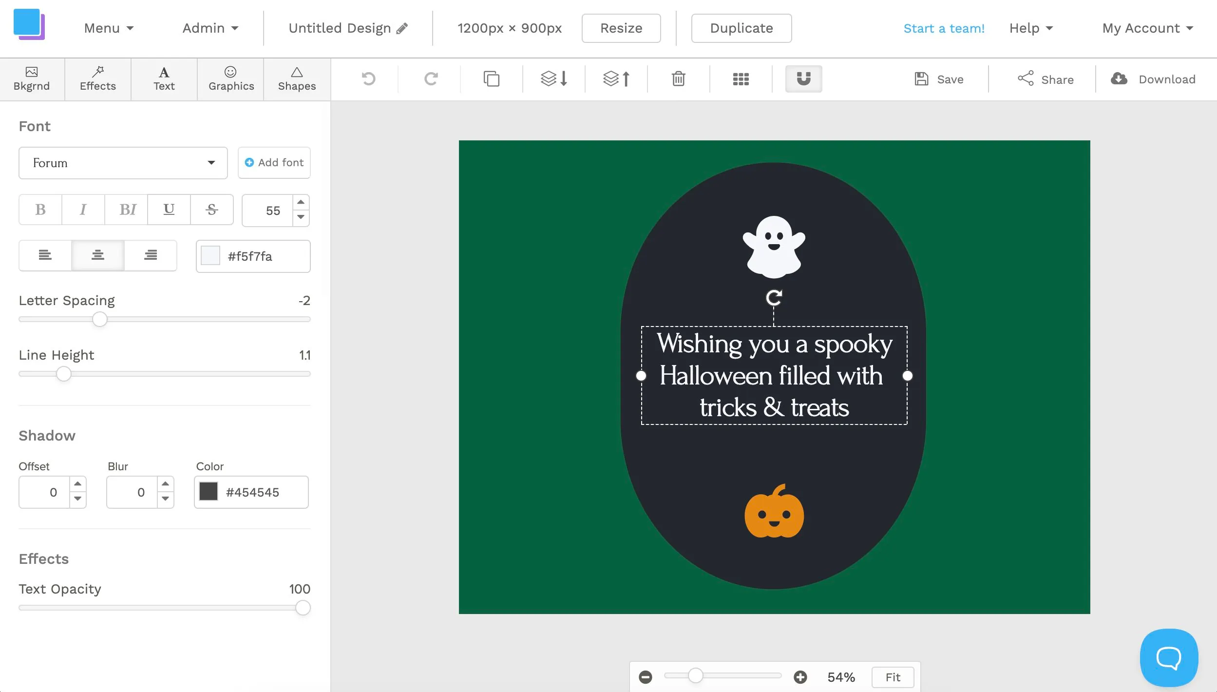Zoom in with the plus icon
This screenshot has width=1217, height=692.
(x=800, y=677)
